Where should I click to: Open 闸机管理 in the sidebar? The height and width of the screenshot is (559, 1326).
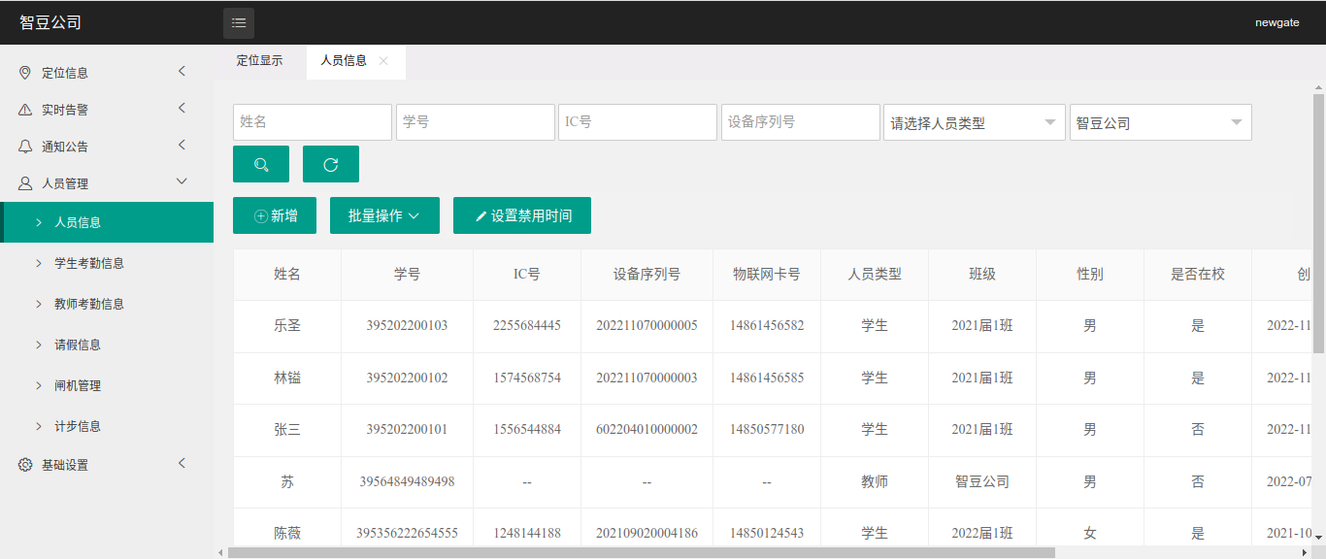point(78,385)
